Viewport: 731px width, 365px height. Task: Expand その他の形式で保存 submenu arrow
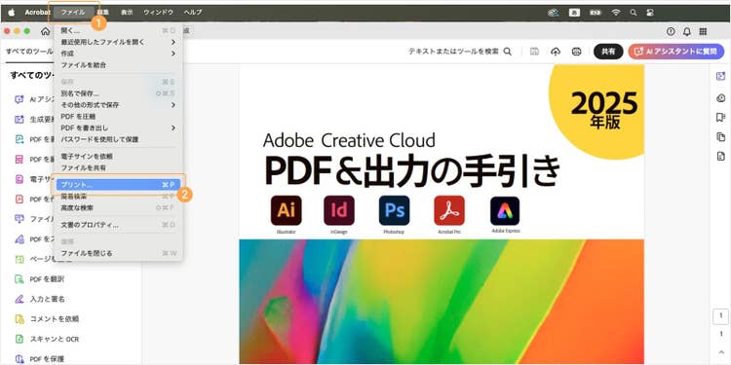173,105
